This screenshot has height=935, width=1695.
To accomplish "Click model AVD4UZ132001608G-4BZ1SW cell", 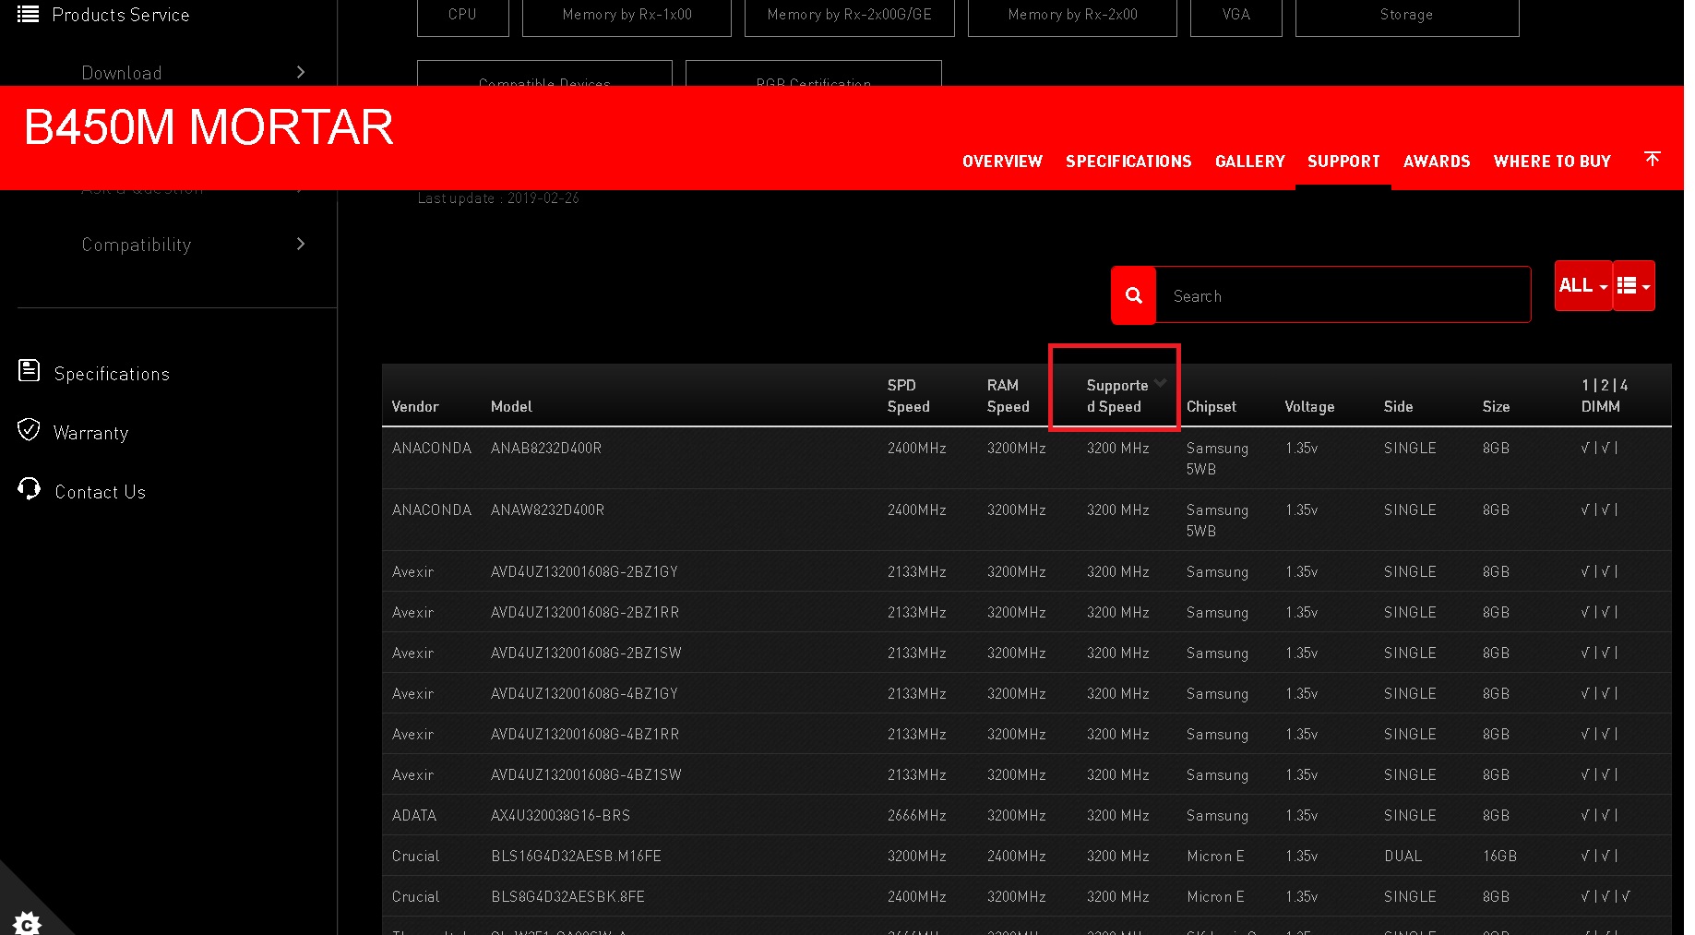I will [x=586, y=774].
